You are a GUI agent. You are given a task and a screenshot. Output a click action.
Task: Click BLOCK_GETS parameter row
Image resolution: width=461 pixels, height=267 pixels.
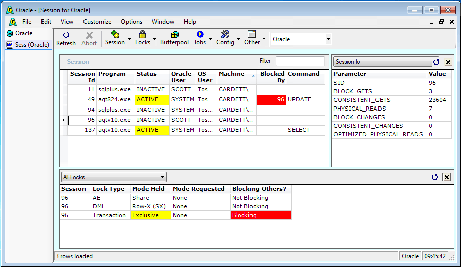point(392,92)
